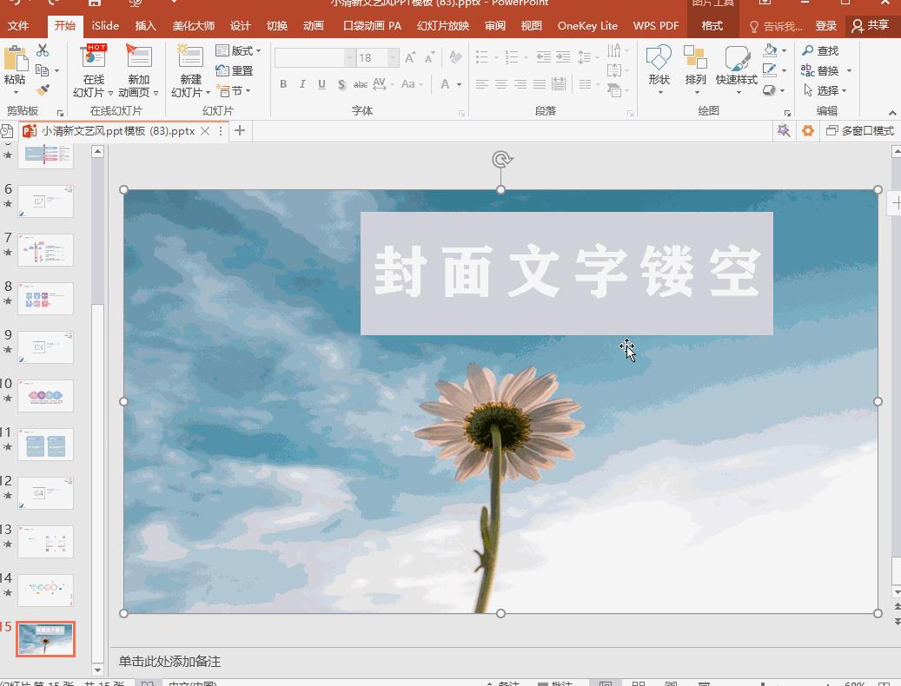Click 登录 to sign in

[x=825, y=25]
